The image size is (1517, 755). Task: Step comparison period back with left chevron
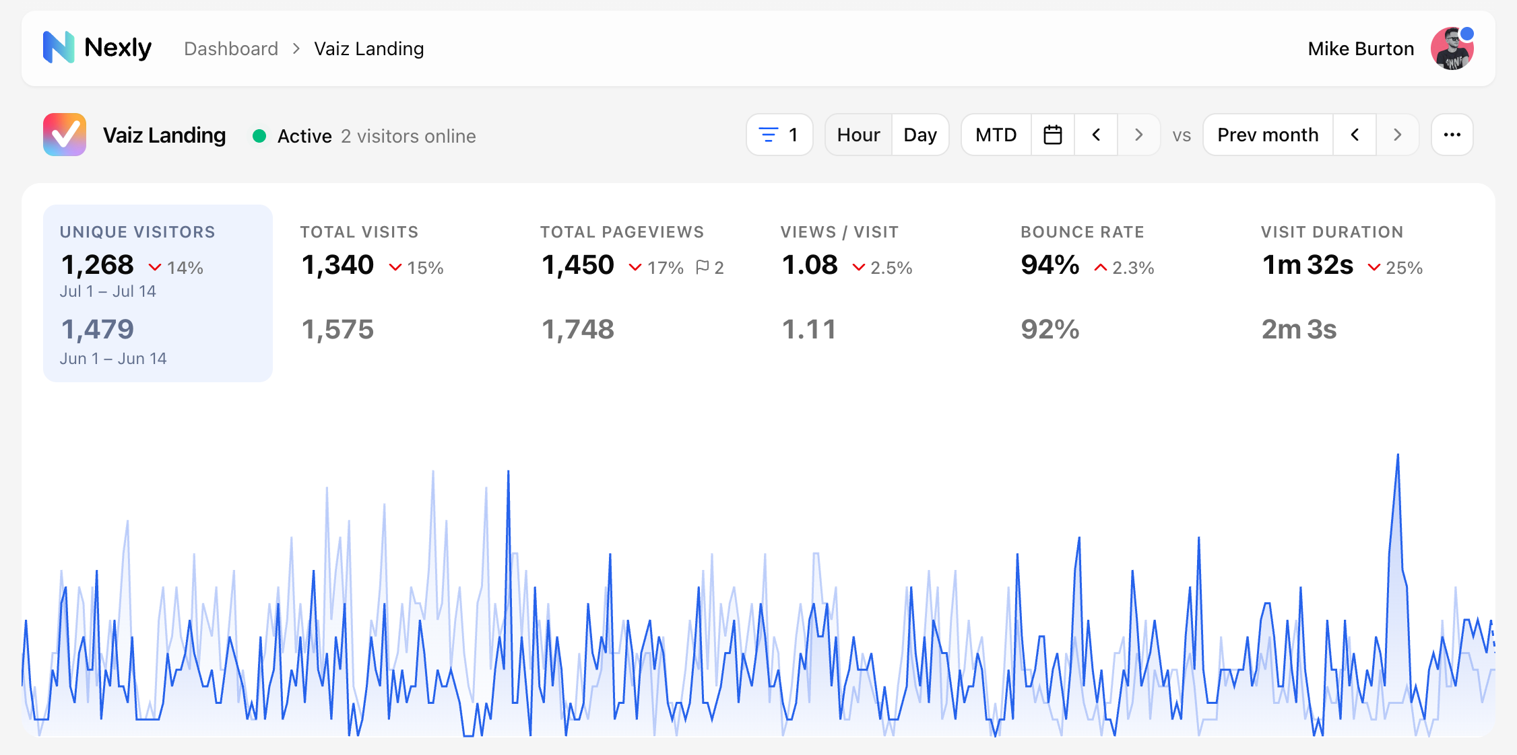[x=1355, y=135]
